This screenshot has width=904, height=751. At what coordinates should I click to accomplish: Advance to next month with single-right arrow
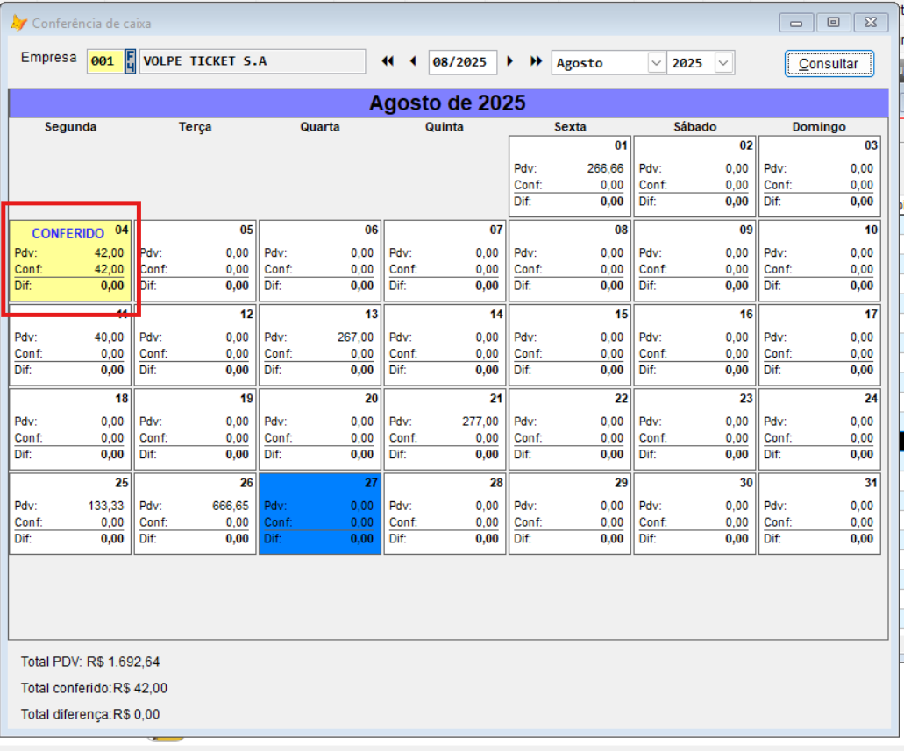[x=511, y=61]
